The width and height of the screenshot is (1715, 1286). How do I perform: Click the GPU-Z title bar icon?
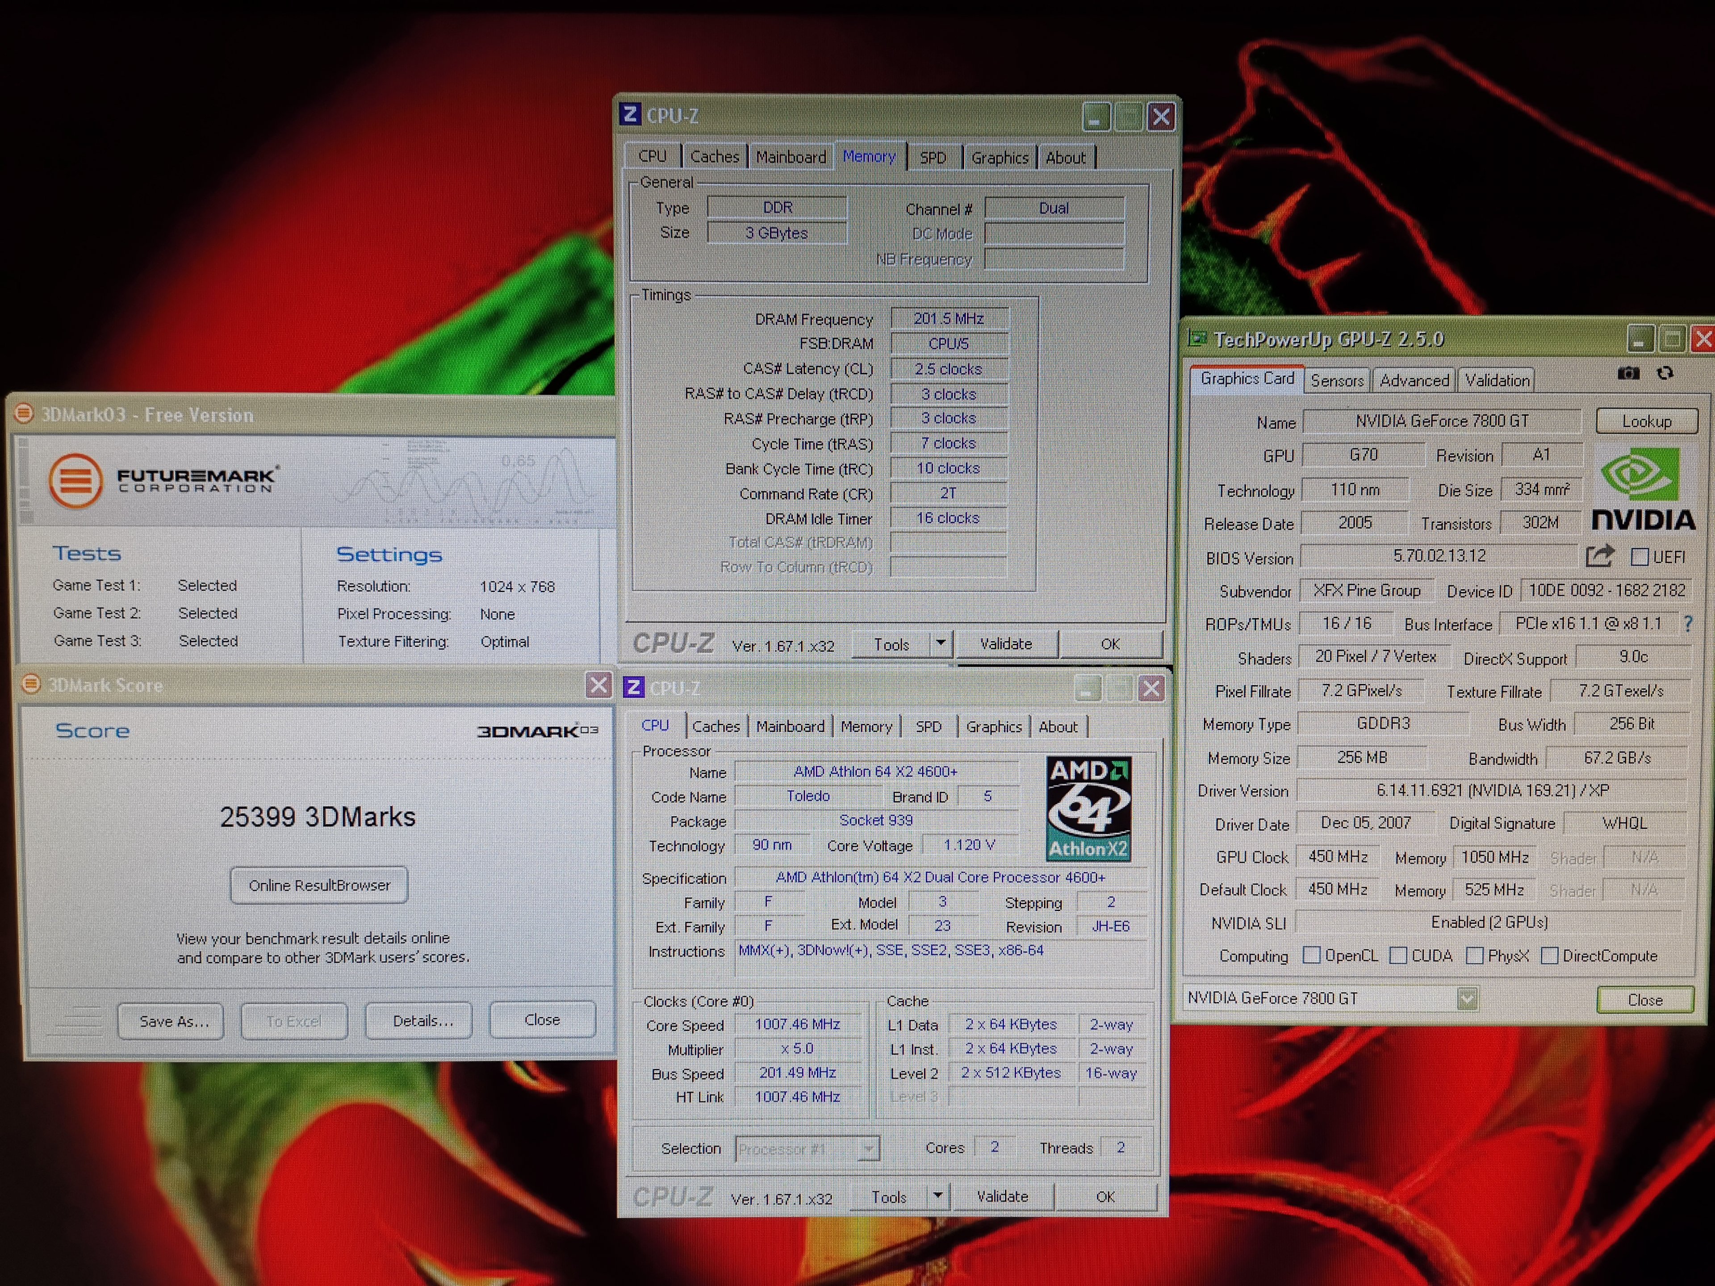point(1198,338)
